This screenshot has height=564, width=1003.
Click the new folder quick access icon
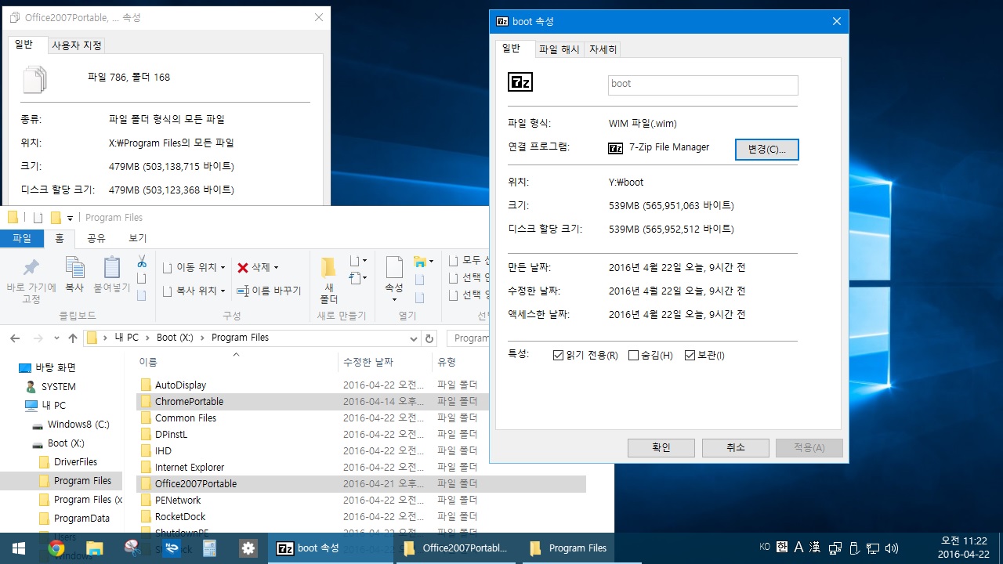tap(56, 218)
